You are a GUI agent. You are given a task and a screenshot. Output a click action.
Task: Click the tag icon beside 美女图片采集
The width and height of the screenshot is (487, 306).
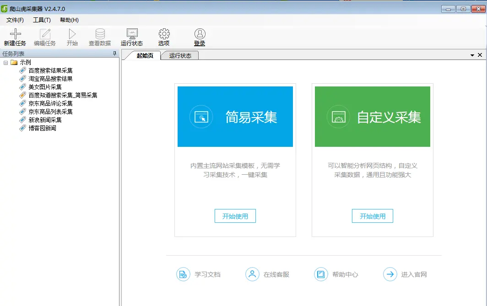23,87
